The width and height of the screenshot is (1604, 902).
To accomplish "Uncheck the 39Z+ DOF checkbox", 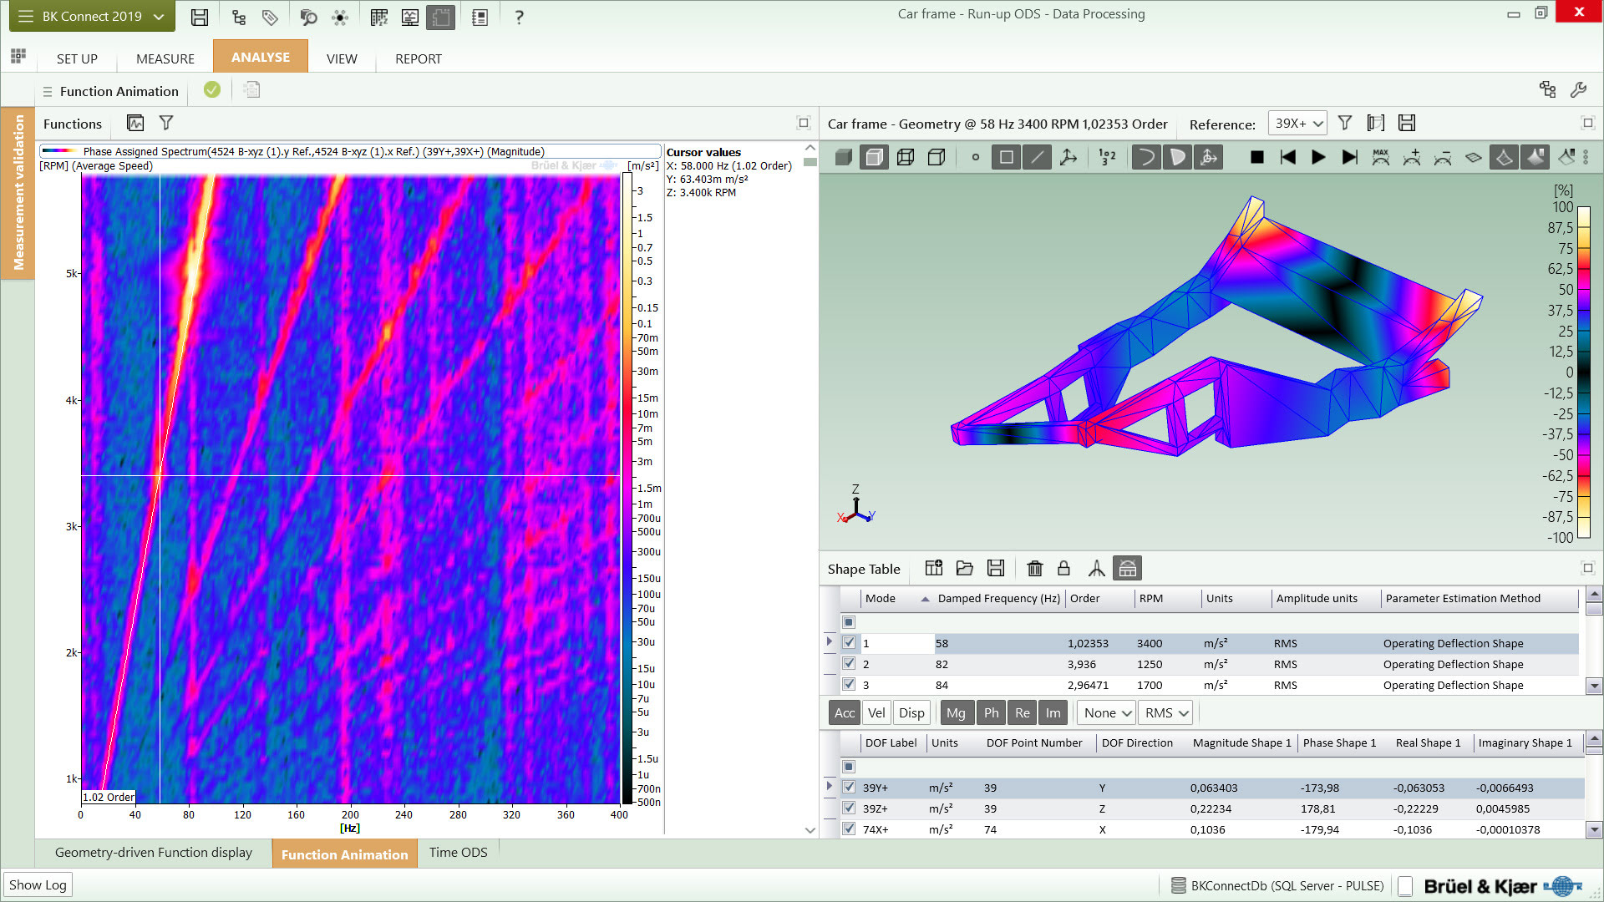I will coord(849,808).
